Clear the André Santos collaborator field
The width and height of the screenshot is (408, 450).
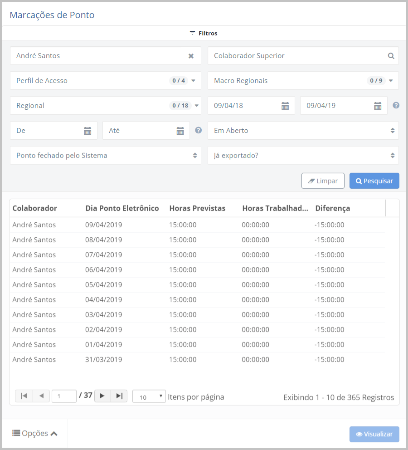(191, 56)
